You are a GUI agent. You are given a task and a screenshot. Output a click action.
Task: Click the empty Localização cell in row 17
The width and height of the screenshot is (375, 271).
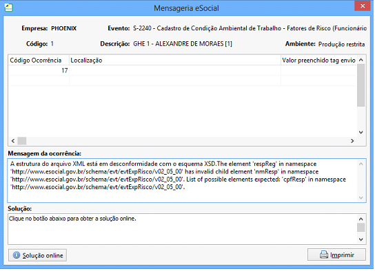[175, 71]
